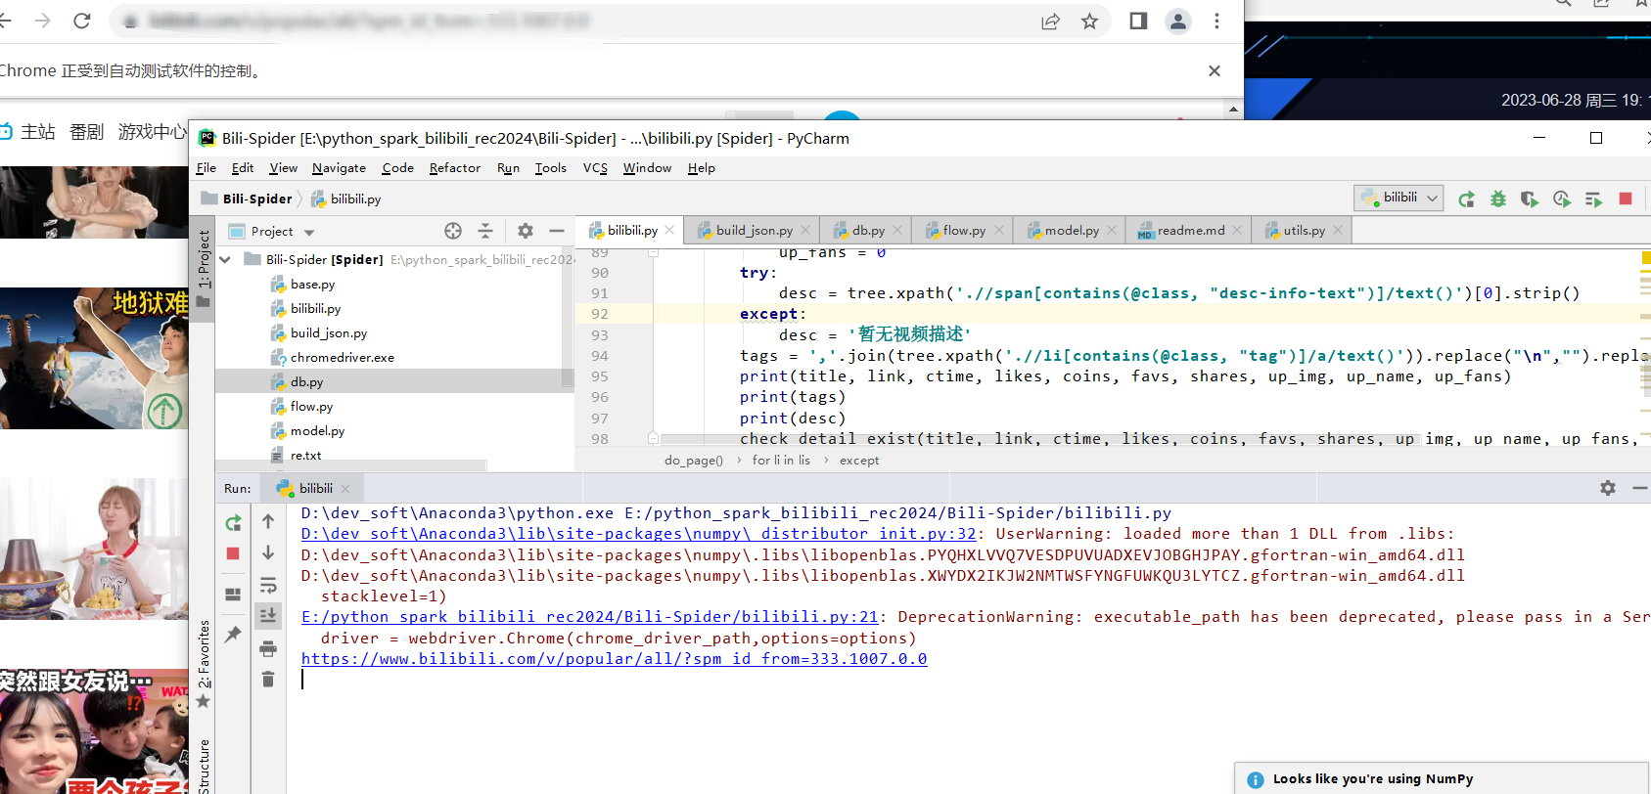Open Run tool window settings gear
Image resolution: width=1651 pixels, height=794 pixels.
click(x=1608, y=488)
